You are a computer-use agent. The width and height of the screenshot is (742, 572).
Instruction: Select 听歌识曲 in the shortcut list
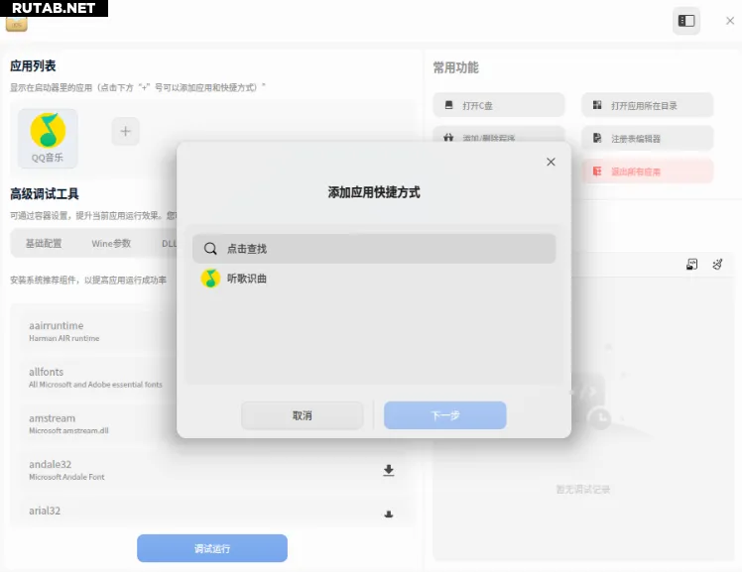(374, 279)
